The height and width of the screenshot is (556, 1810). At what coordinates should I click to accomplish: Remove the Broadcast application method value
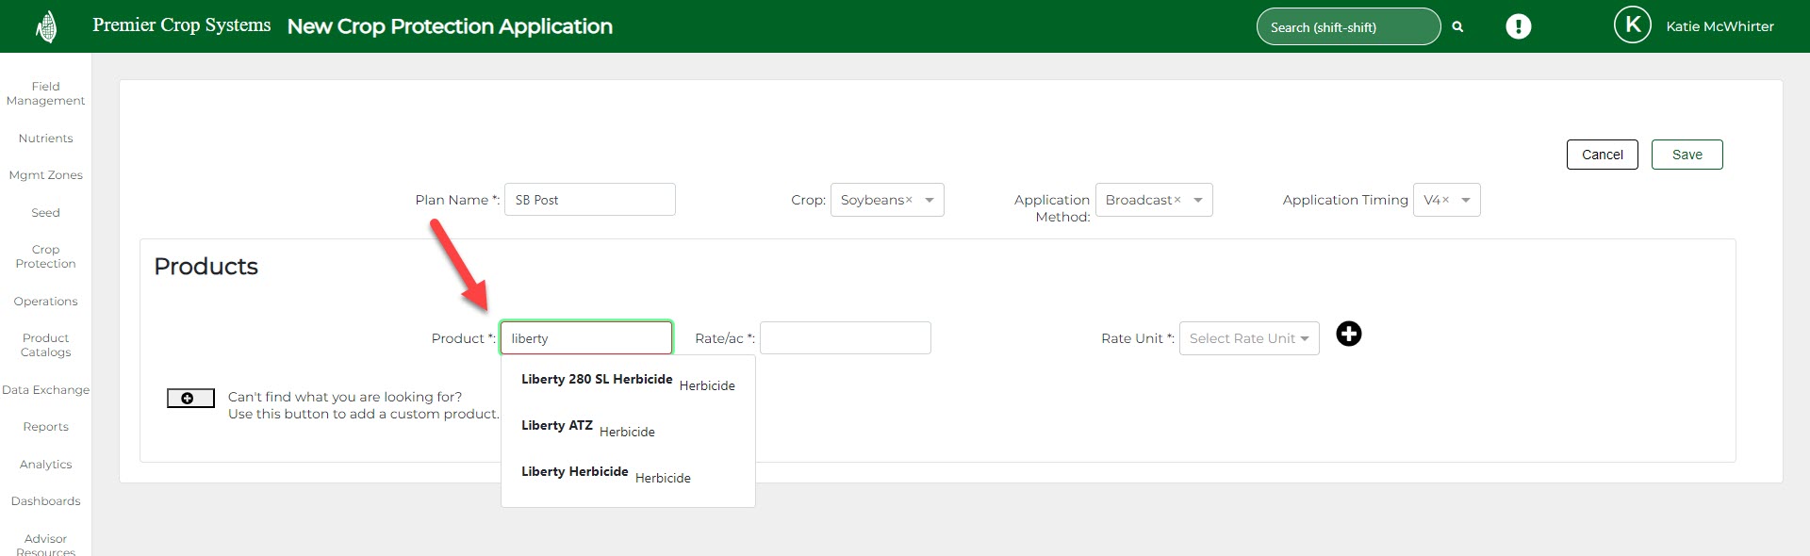point(1177,201)
